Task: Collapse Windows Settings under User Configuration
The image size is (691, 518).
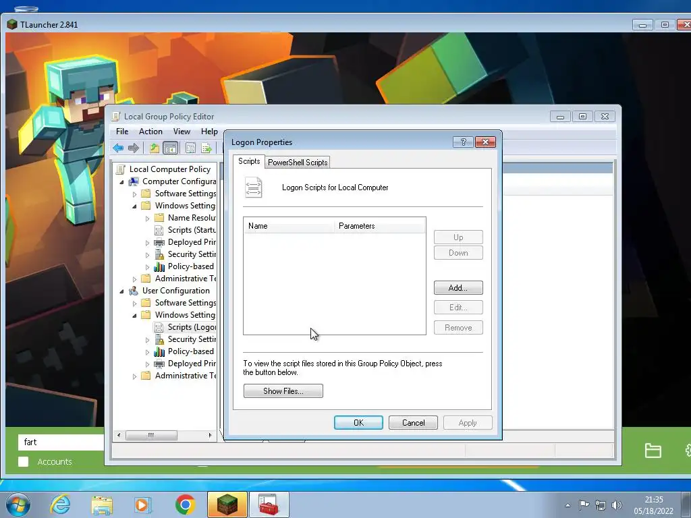Action: click(134, 316)
